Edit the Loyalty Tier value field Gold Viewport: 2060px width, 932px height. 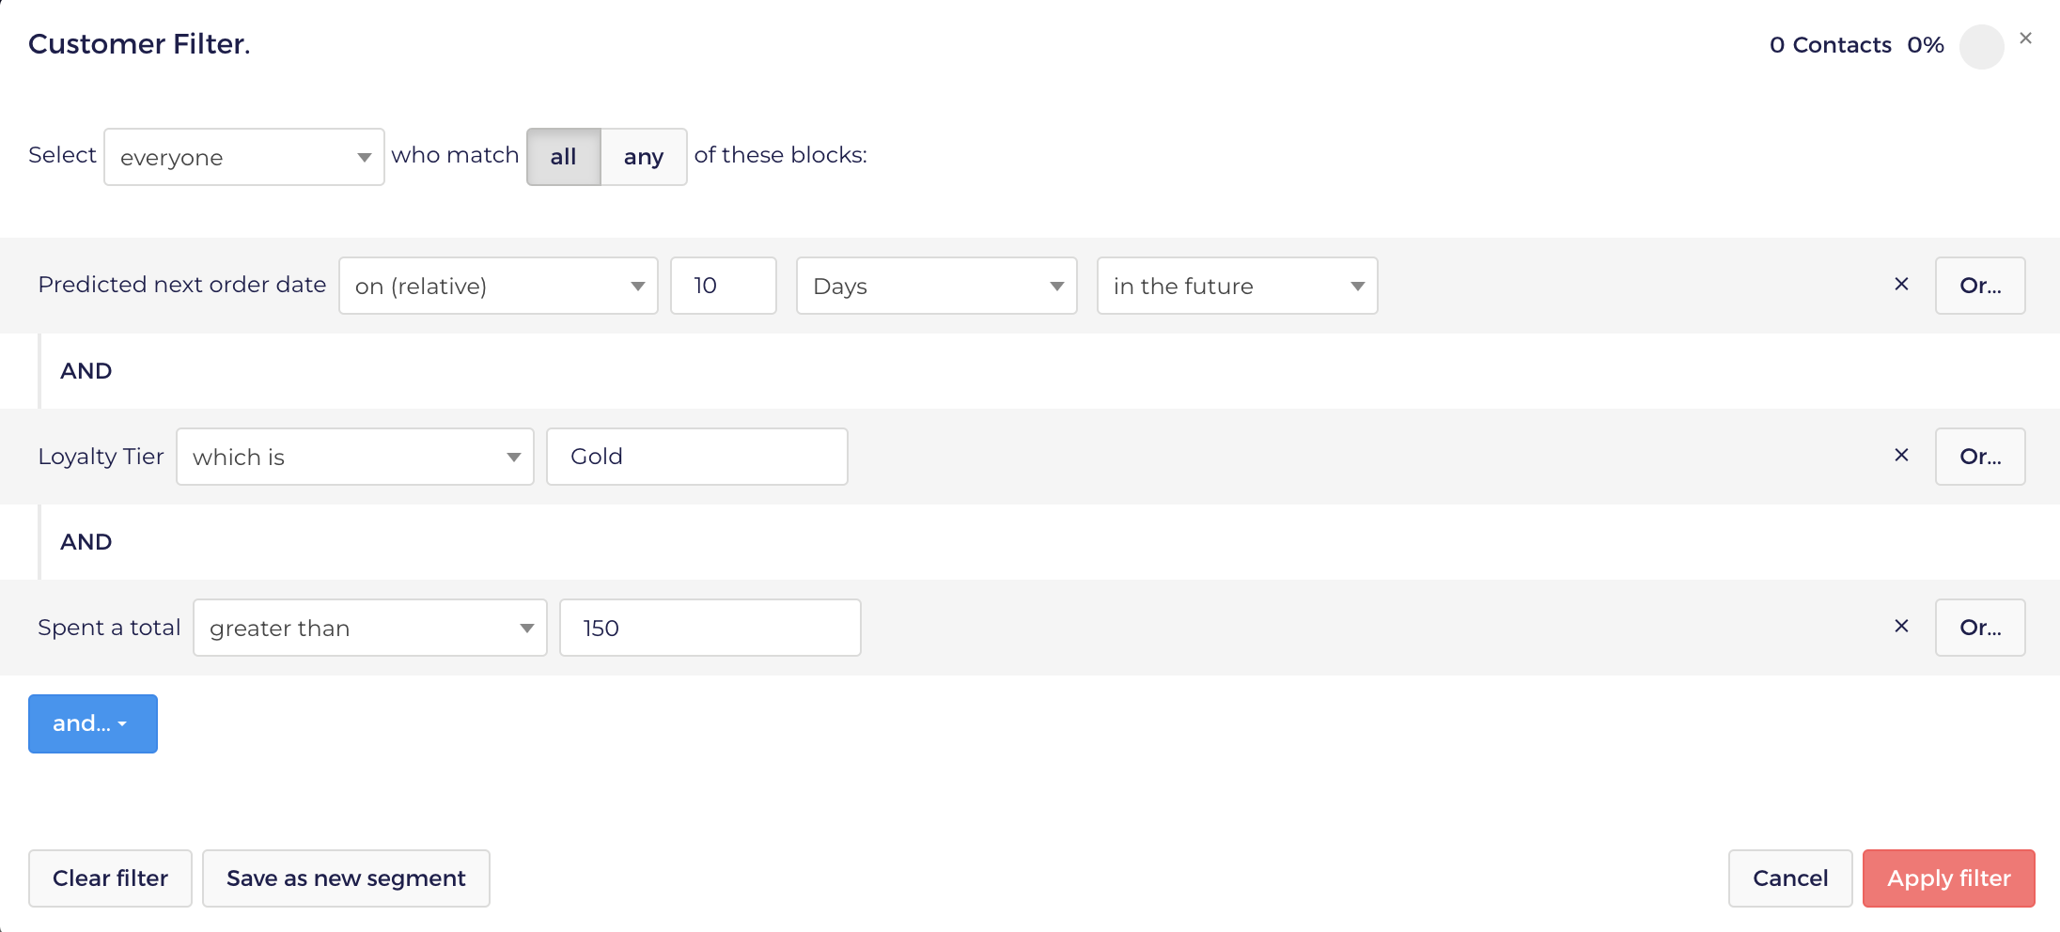(697, 457)
